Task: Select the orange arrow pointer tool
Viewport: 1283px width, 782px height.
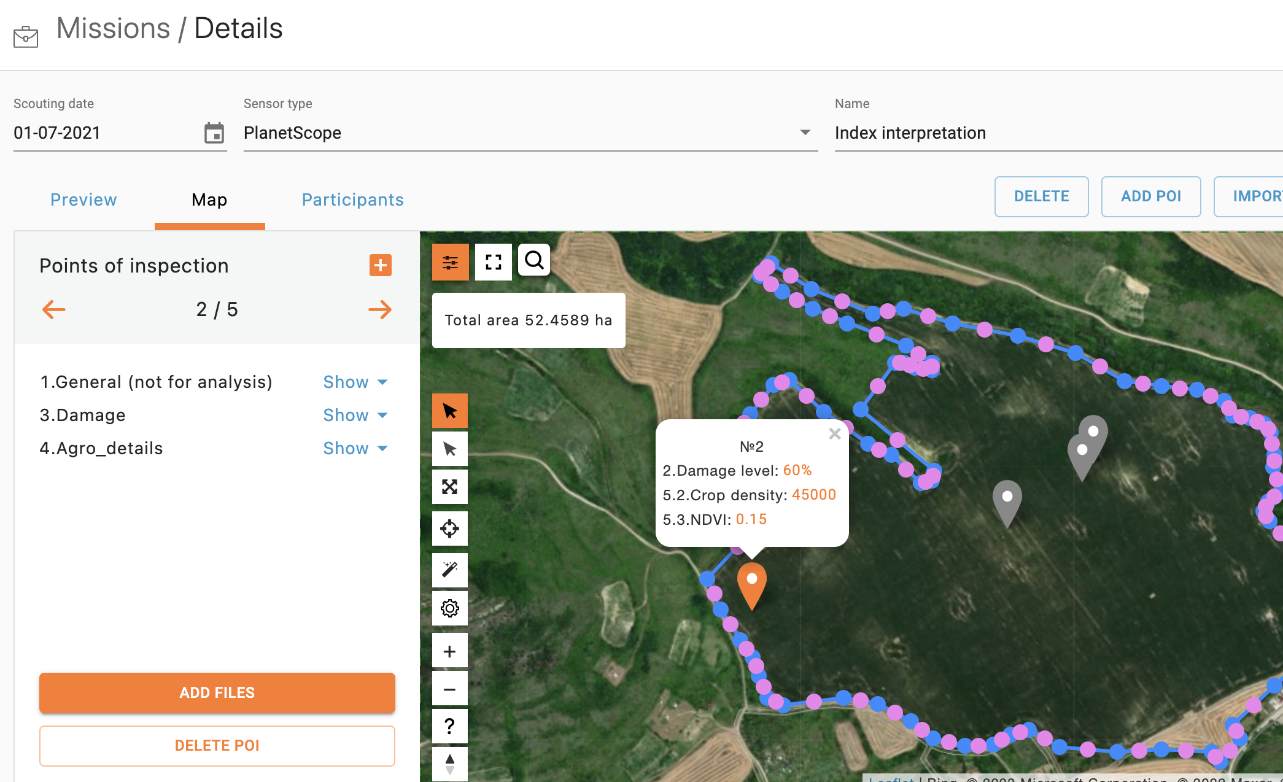Action: click(449, 411)
